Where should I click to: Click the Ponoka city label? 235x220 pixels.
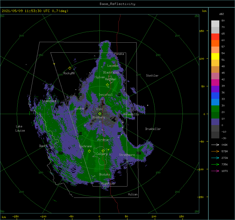point(119,54)
